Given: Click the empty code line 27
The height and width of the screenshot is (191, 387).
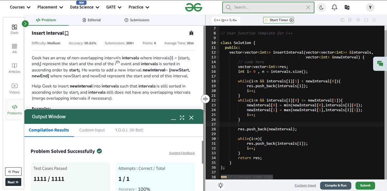Looking at the screenshot, I should point(302,124).
